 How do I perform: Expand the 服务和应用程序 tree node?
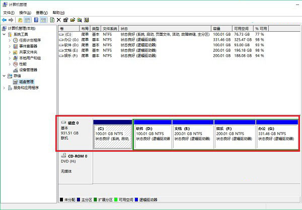tap(4, 87)
